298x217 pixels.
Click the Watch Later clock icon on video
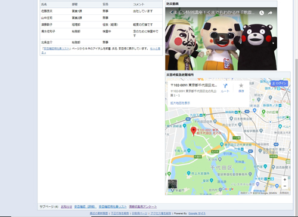click(262, 13)
